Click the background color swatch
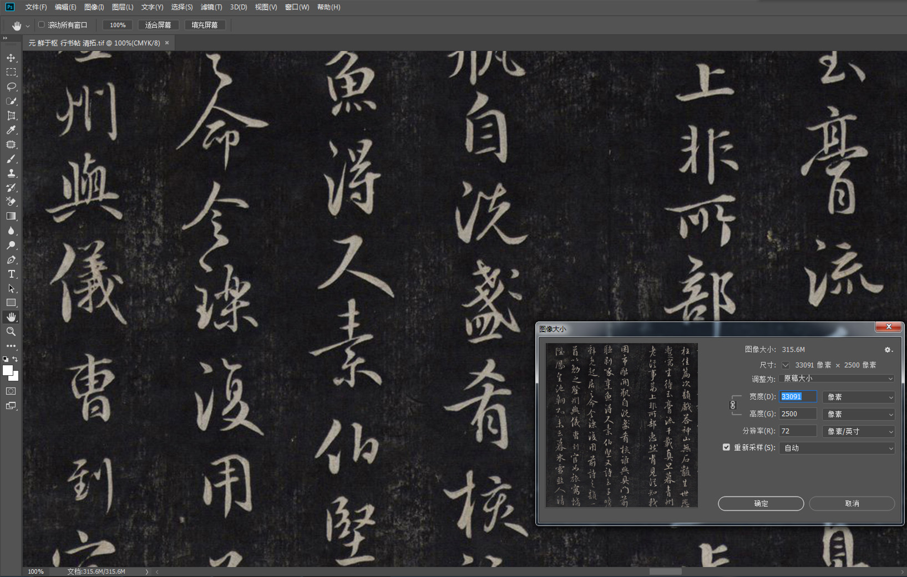Viewport: 907px width, 577px height. (x=15, y=377)
